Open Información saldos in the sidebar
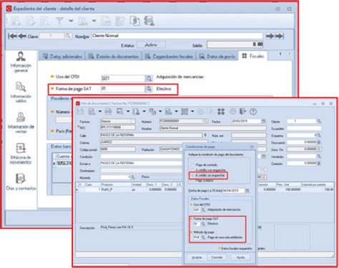The height and width of the screenshot is (268, 339). click(21, 92)
